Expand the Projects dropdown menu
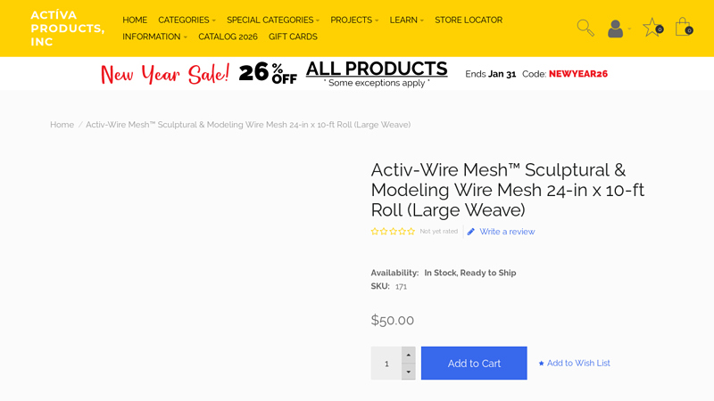Viewport: 714px width, 401px height. pyautogui.click(x=354, y=20)
